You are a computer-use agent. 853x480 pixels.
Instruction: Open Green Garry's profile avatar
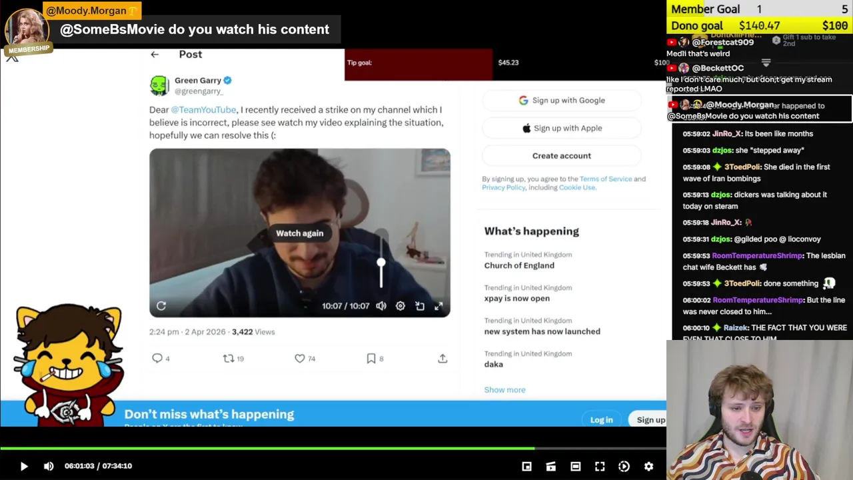(x=159, y=85)
